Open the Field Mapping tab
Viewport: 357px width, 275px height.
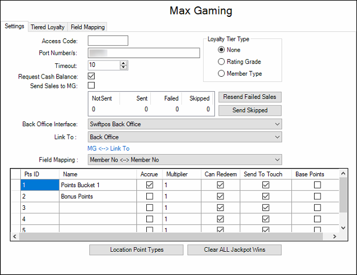(88, 27)
